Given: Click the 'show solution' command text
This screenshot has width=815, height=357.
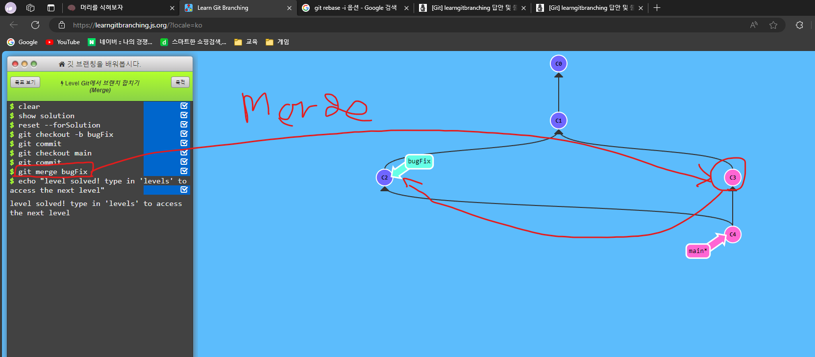Looking at the screenshot, I should (x=47, y=116).
